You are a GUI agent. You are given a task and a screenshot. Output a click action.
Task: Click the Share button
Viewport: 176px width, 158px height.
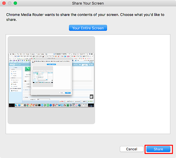pos(158,149)
